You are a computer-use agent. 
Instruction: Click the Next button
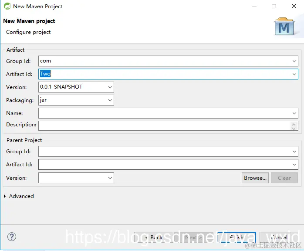pyautogui.click(x=193, y=237)
